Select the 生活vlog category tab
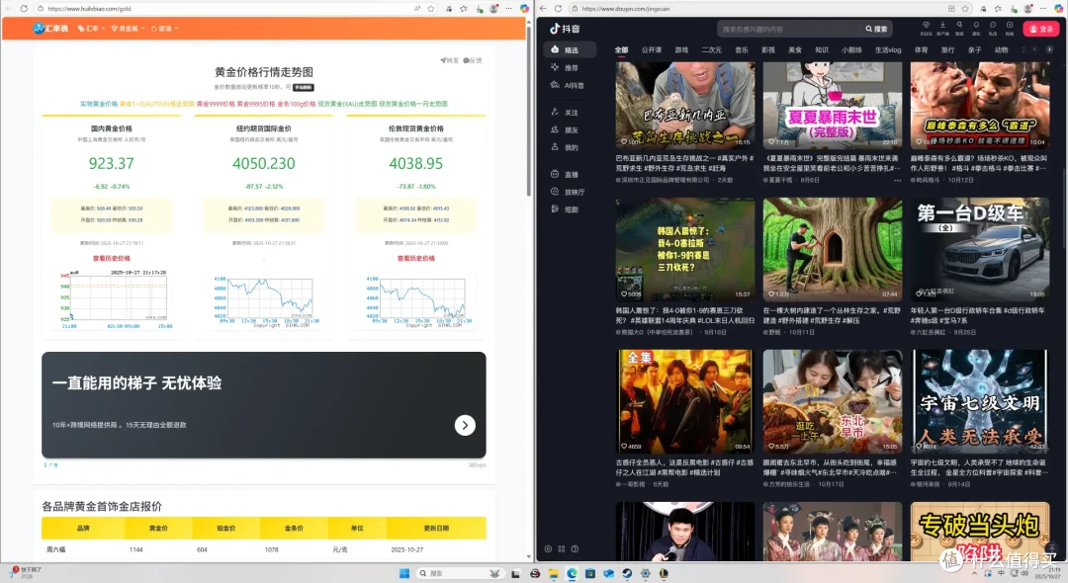 coord(887,49)
